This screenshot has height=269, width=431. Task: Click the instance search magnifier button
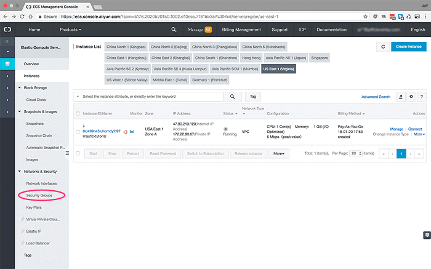(x=233, y=97)
